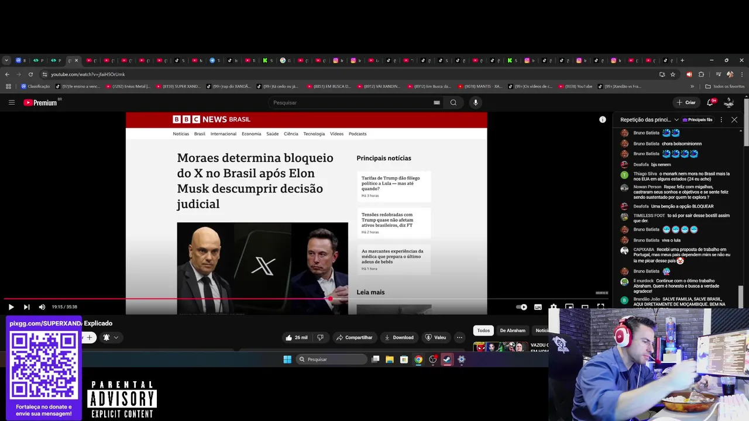Open more actions under the video
Image resolution: width=749 pixels, height=421 pixels.
pyautogui.click(x=459, y=337)
